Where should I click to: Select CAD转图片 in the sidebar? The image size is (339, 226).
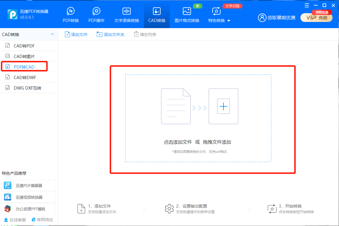click(29, 56)
